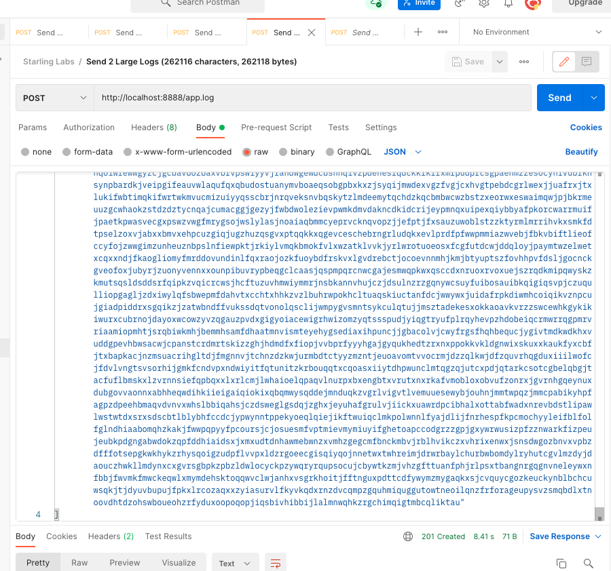Open the sync status cloud icon
Image resolution: width=611 pixels, height=571 pixels.
click(376, 3)
